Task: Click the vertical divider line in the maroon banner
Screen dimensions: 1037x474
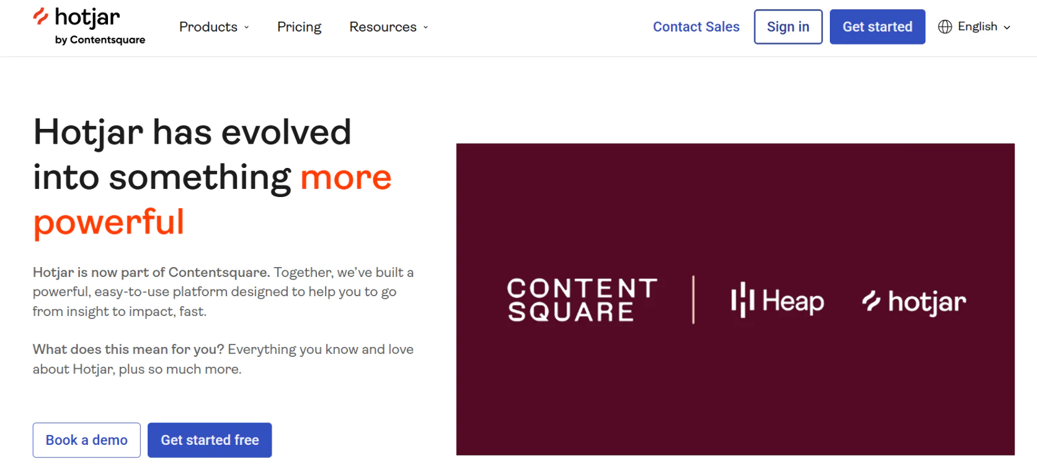Action: (693, 300)
